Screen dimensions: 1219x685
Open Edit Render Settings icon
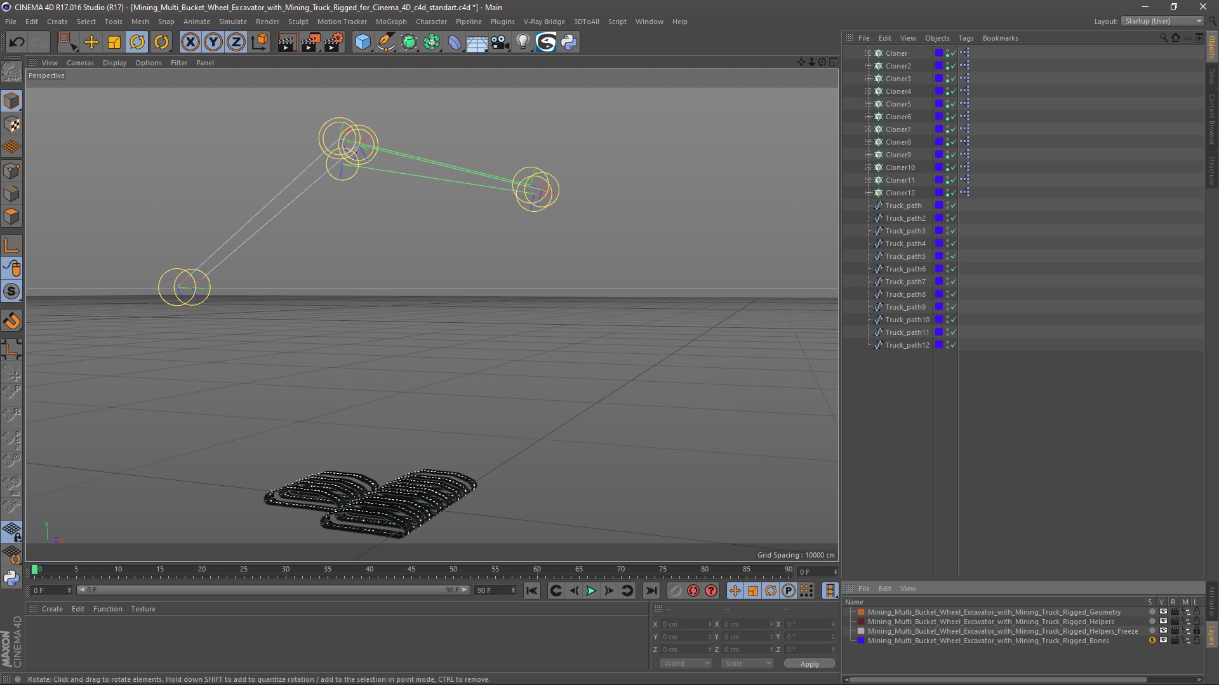334,42
